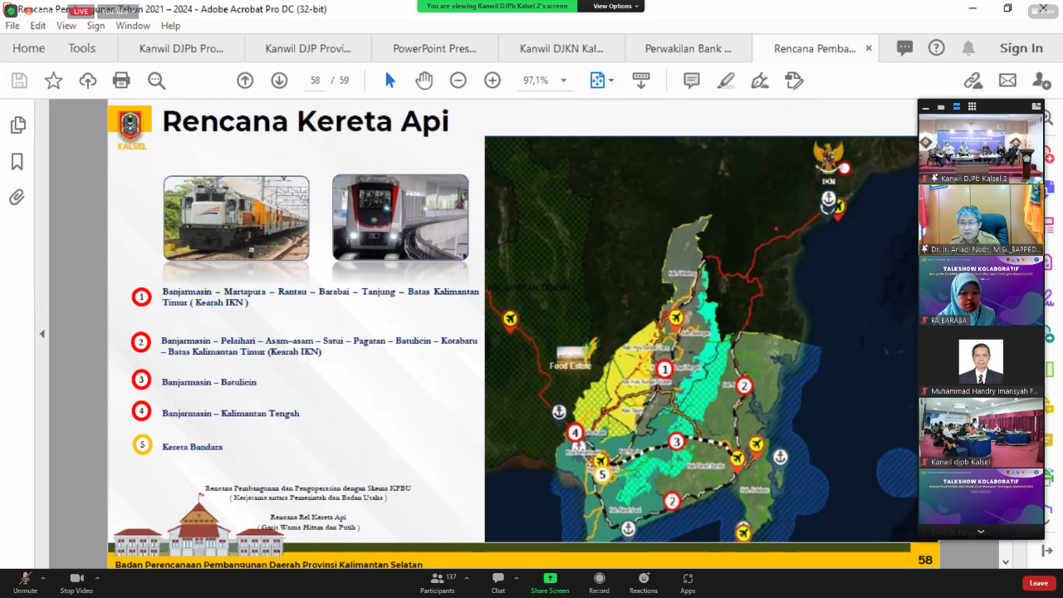Stop Video in Zoom toolbar
This screenshot has width=1063, height=598.
[77, 581]
